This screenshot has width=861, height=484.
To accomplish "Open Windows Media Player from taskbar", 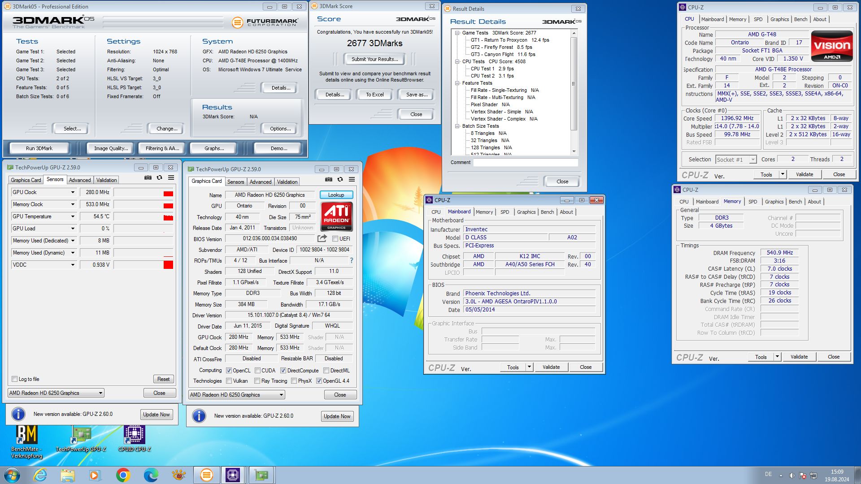I will click(95, 475).
